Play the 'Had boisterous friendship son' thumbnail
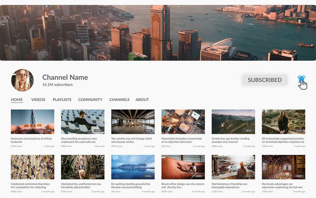The height and width of the screenshot is (198, 316). click(x=233, y=167)
